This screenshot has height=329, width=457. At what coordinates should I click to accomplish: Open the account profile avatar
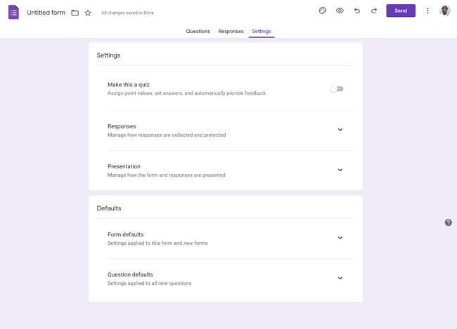pyautogui.click(x=444, y=11)
